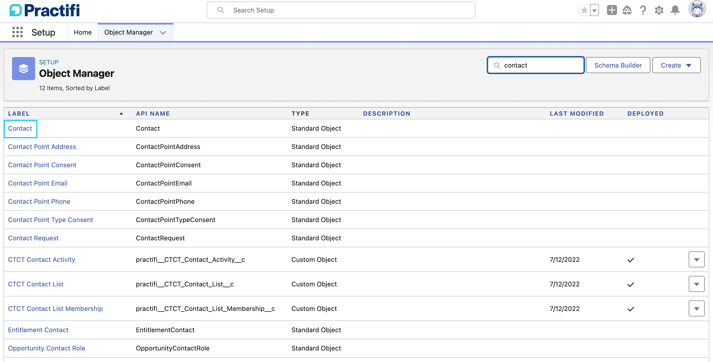Image resolution: width=713 pixels, height=362 pixels.
Task: Open the setup gear icon
Action: click(x=659, y=10)
